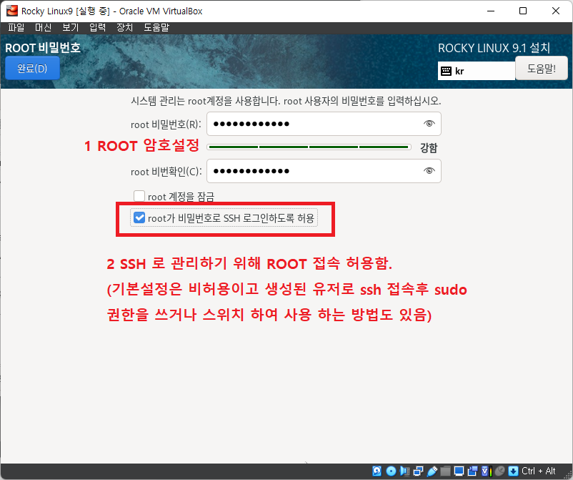Click the 강함 strength label
Image resolution: width=573 pixels, height=480 pixels.
tap(429, 148)
